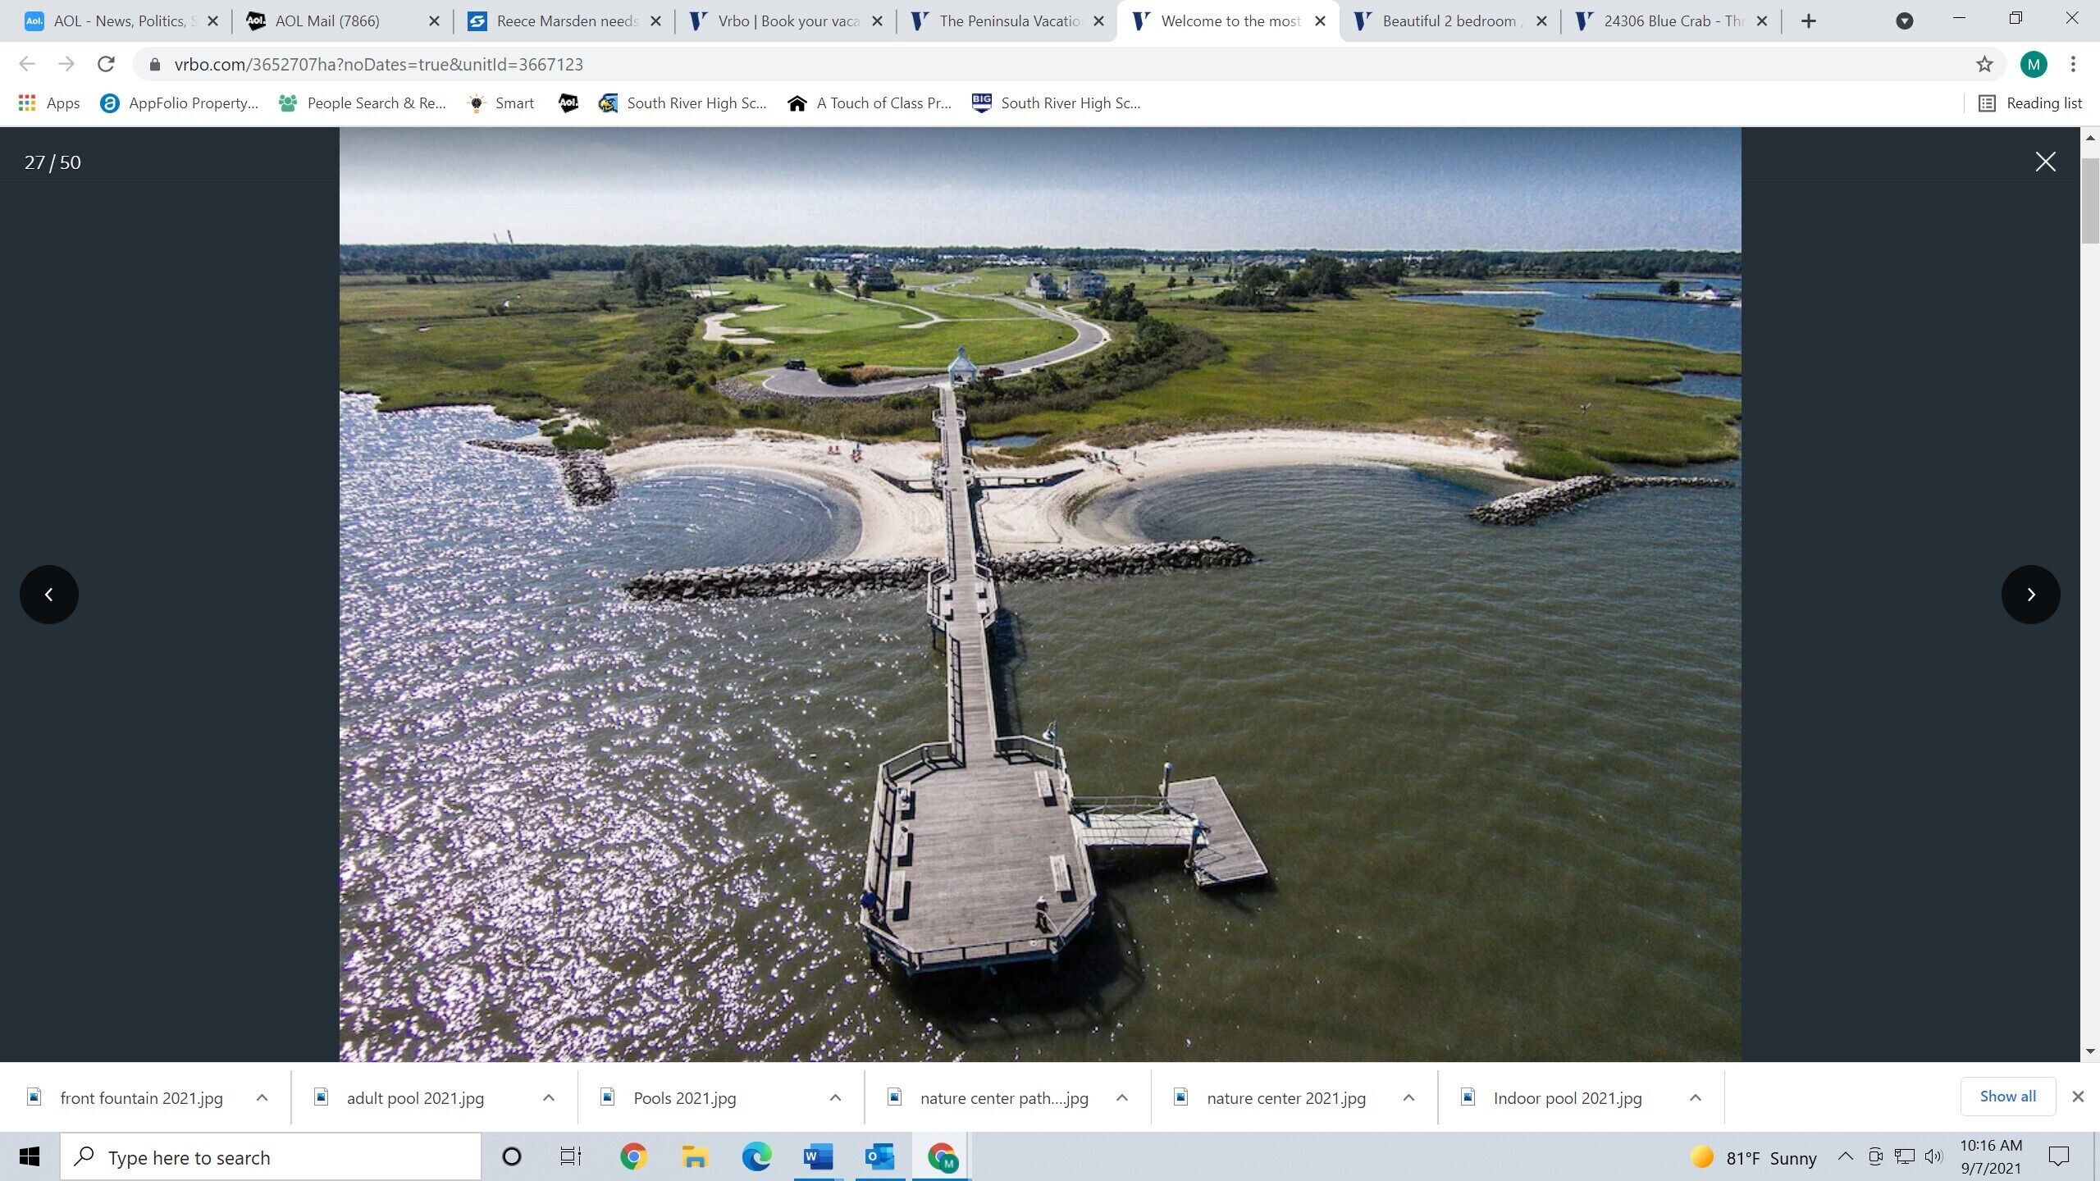Switch to AOL Mail (7866) tab
Screen dimensions: 2100x1181
pyautogui.click(x=328, y=21)
